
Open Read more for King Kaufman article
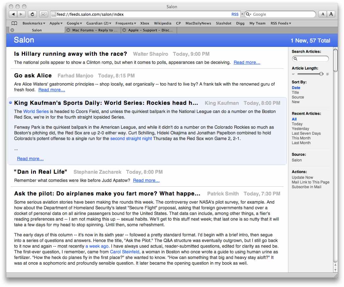point(30,159)
